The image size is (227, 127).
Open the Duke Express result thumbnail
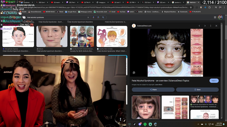[x=18, y=36]
